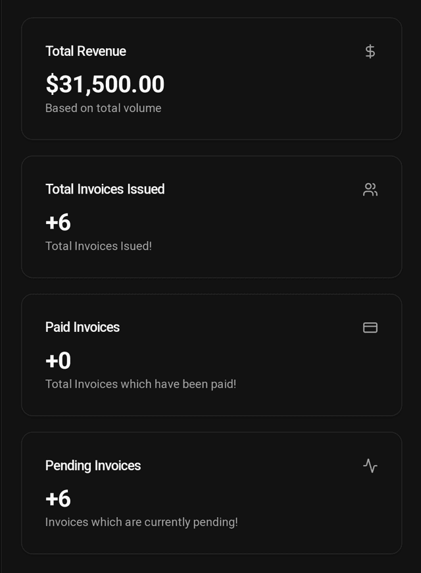This screenshot has height=573, width=421.
Task: Click 'Based on total volume' text
Action: point(103,108)
